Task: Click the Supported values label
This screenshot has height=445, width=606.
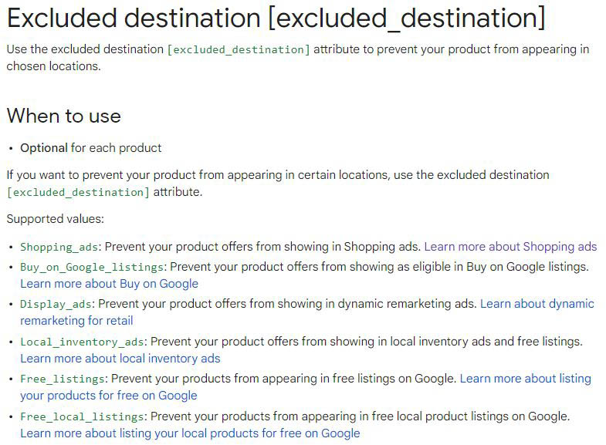Action: [56, 219]
